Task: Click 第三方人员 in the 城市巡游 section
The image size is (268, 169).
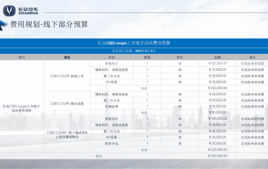Action: tap(111, 100)
